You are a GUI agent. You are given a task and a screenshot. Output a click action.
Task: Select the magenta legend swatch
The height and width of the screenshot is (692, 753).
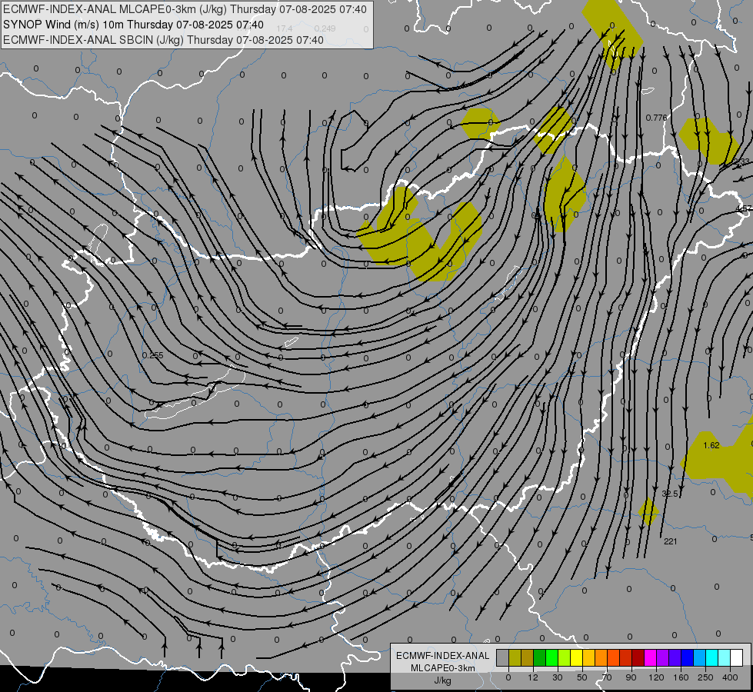(650, 658)
